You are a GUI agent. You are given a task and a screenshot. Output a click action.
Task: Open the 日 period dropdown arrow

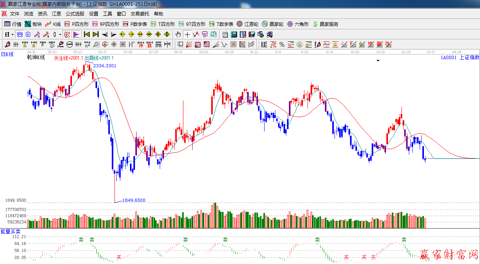pos(12,34)
